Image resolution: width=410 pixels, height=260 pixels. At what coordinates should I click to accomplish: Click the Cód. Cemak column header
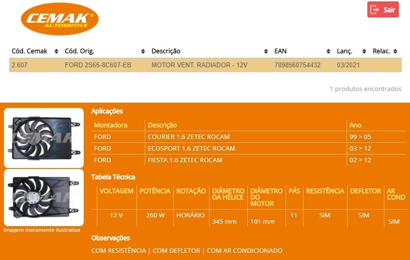[29, 51]
